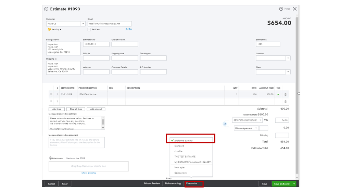Image resolution: width=342 pixels, height=192 pixels.
Task: Click the Add lines button
Action: coord(57,109)
